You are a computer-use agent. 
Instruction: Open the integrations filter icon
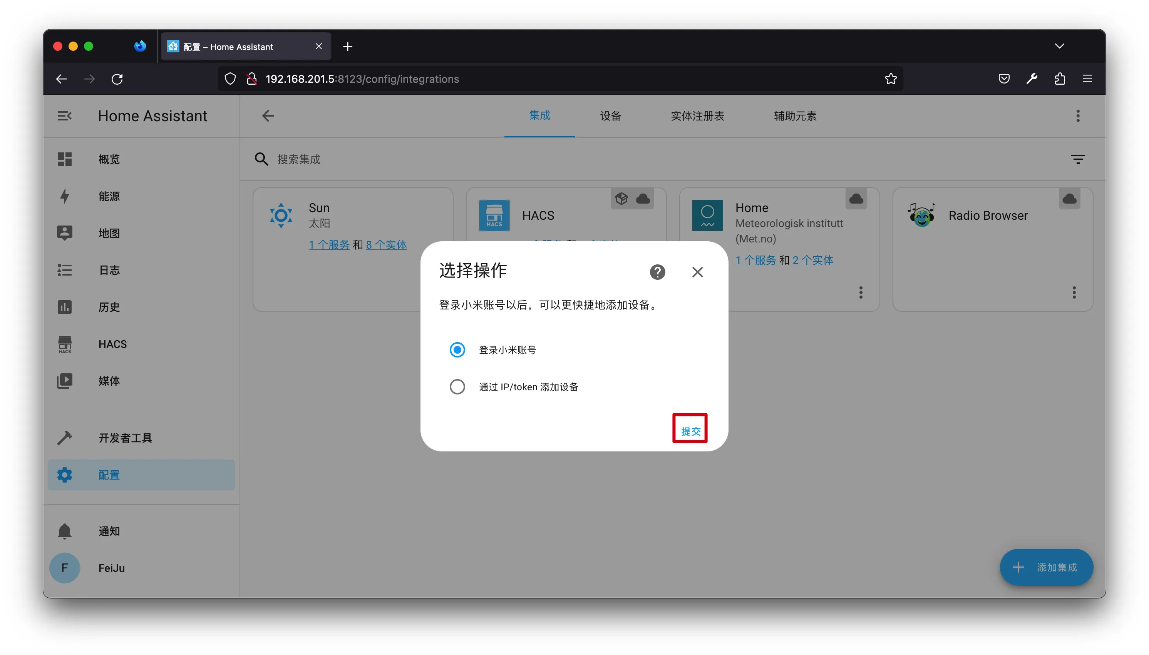pyautogui.click(x=1077, y=159)
